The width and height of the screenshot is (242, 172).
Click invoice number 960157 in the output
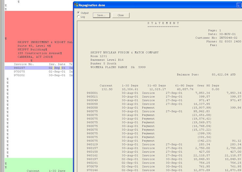point(92,148)
